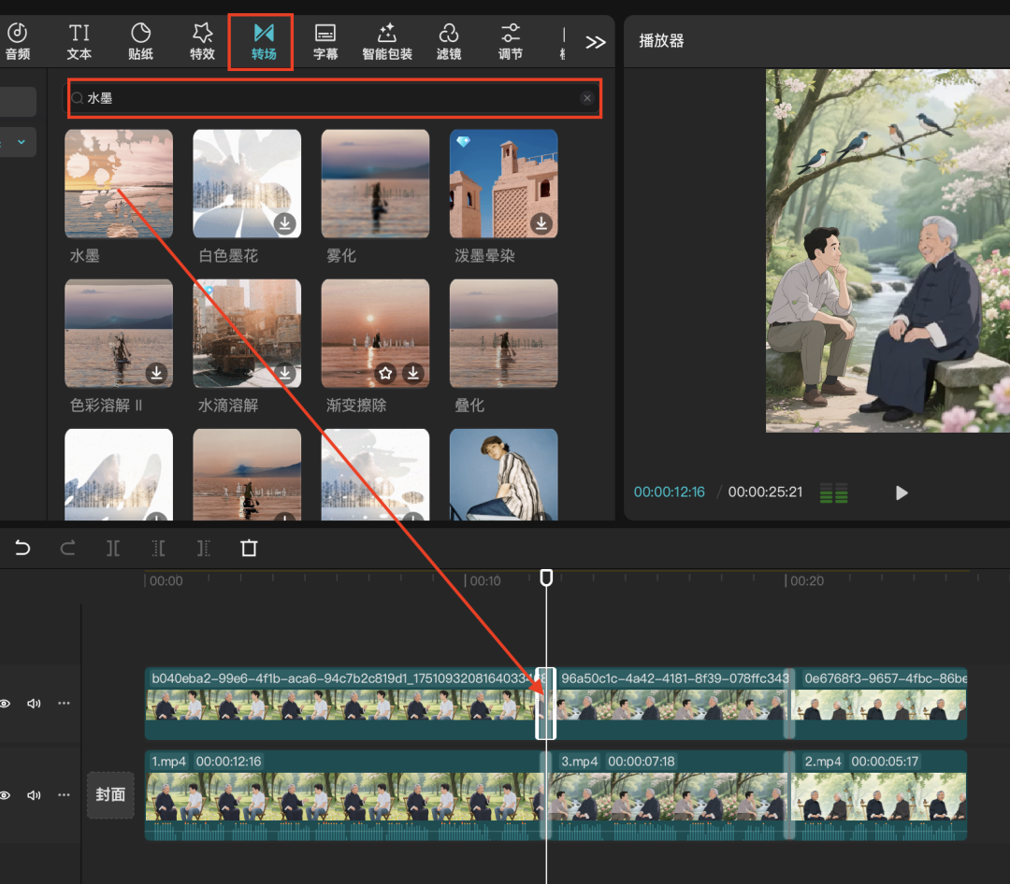
Task: Expand the left sidebar category chevron
Action: [x=21, y=142]
